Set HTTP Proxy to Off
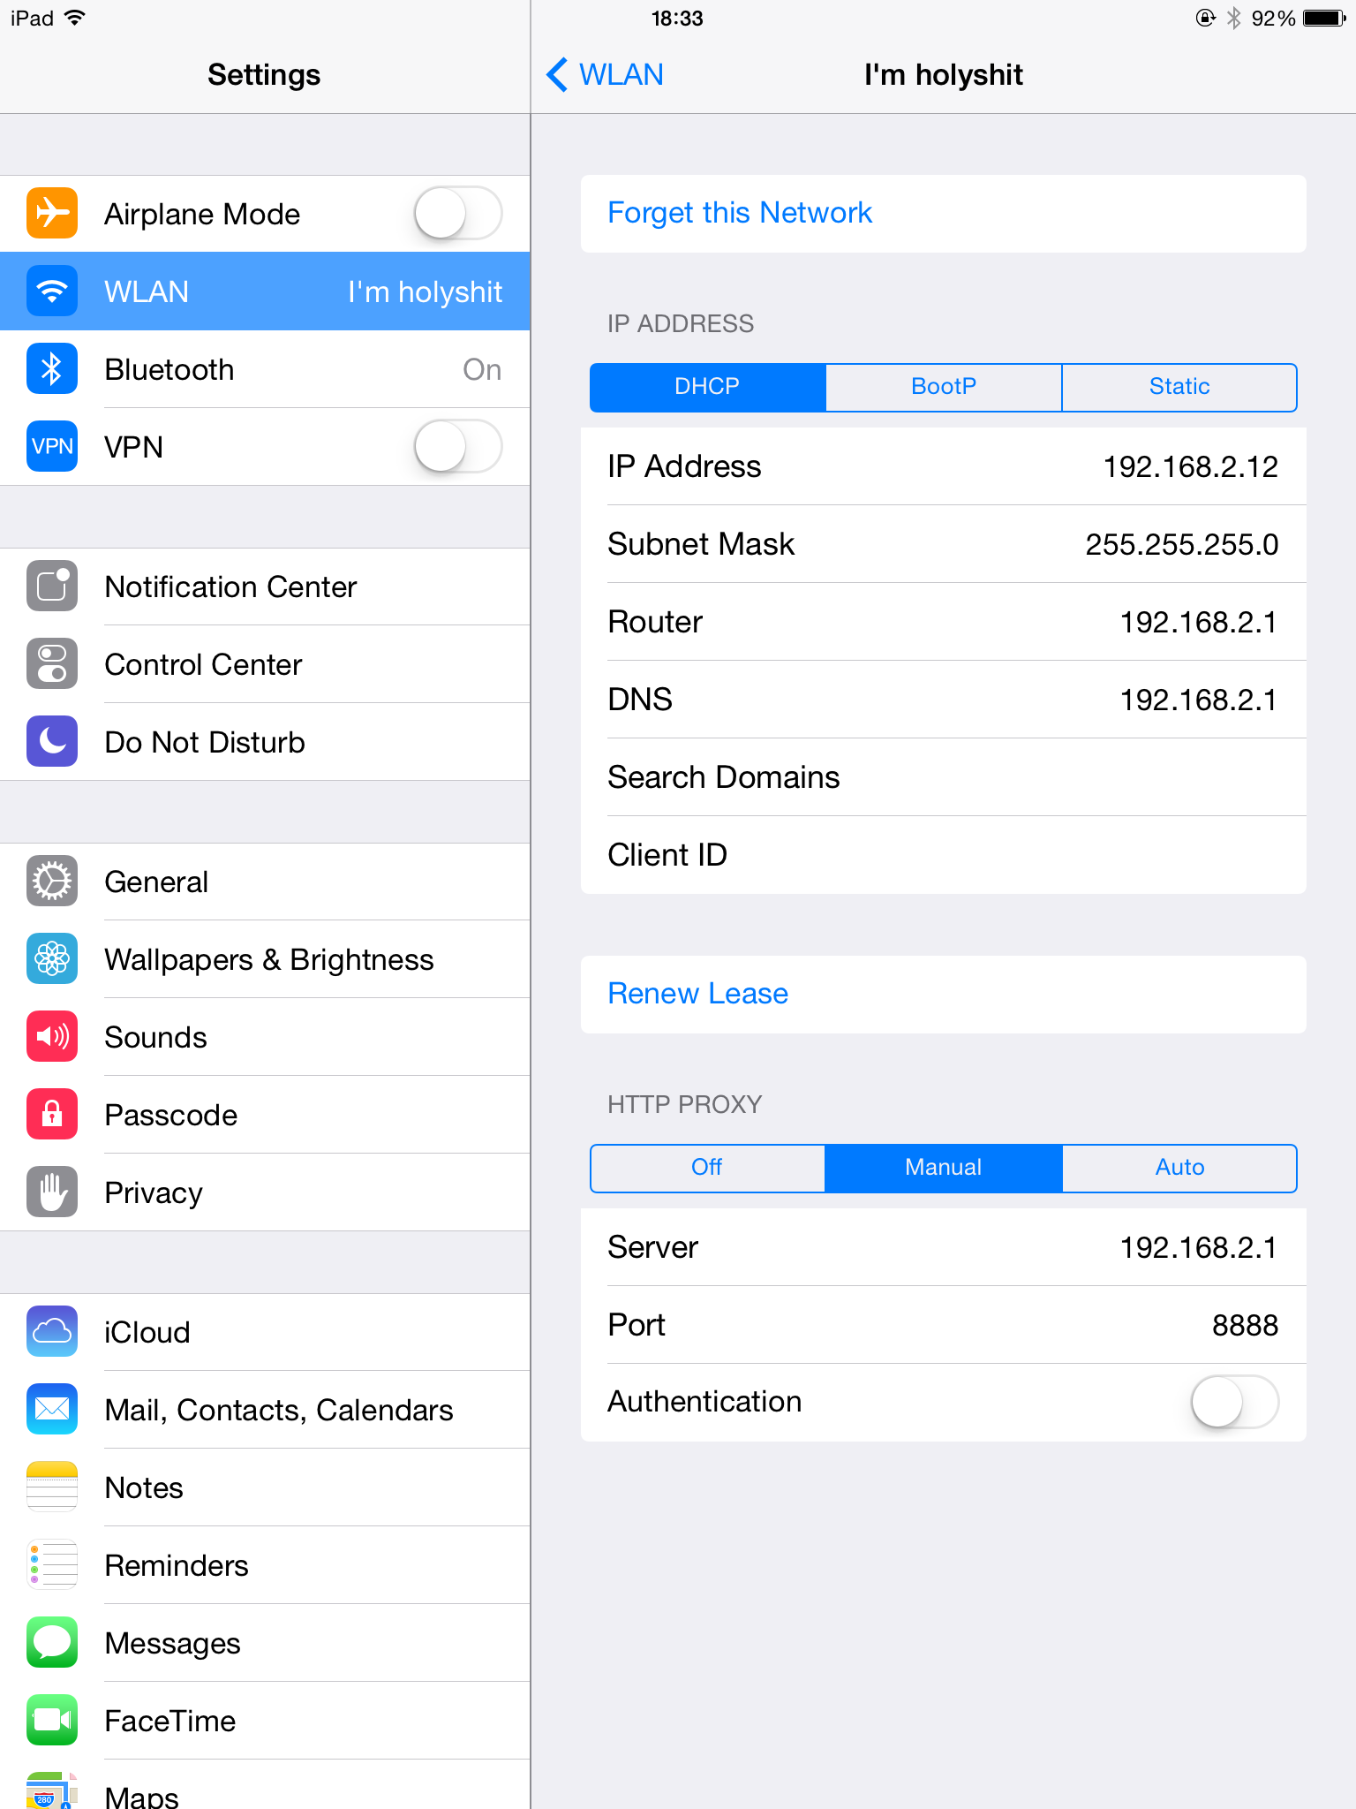This screenshot has width=1356, height=1809. click(x=708, y=1168)
